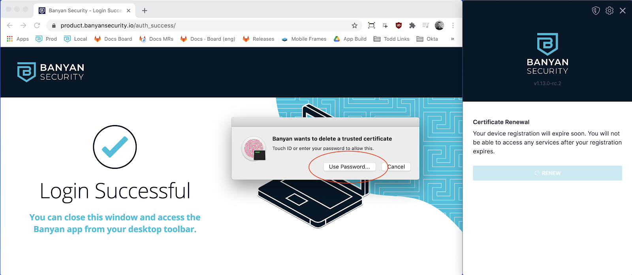Open the Okta bookmark folder

pos(427,39)
